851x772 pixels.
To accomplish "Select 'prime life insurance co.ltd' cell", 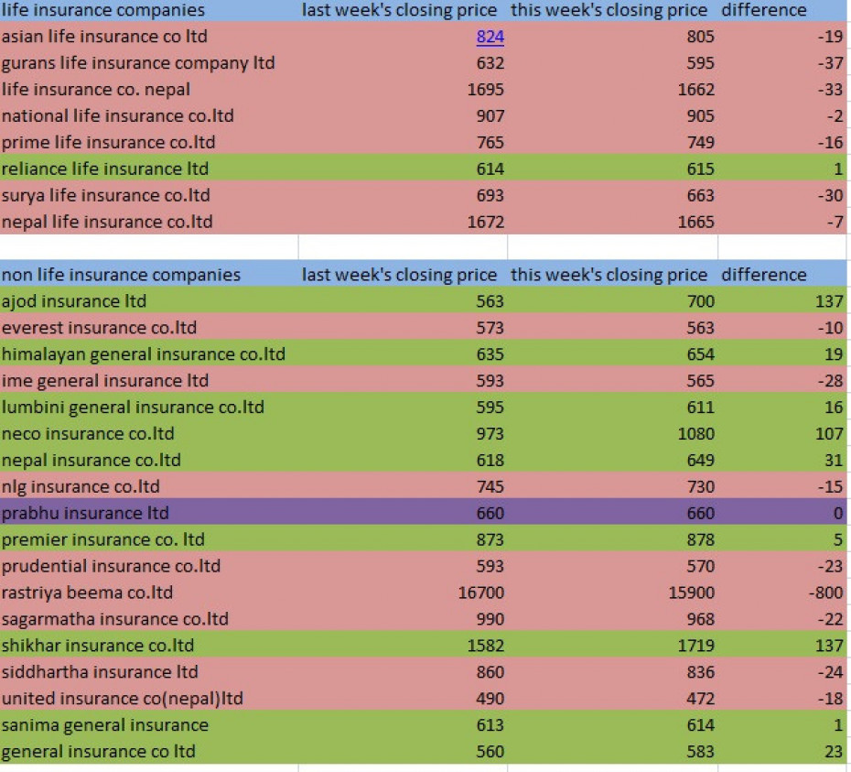I will [x=149, y=142].
